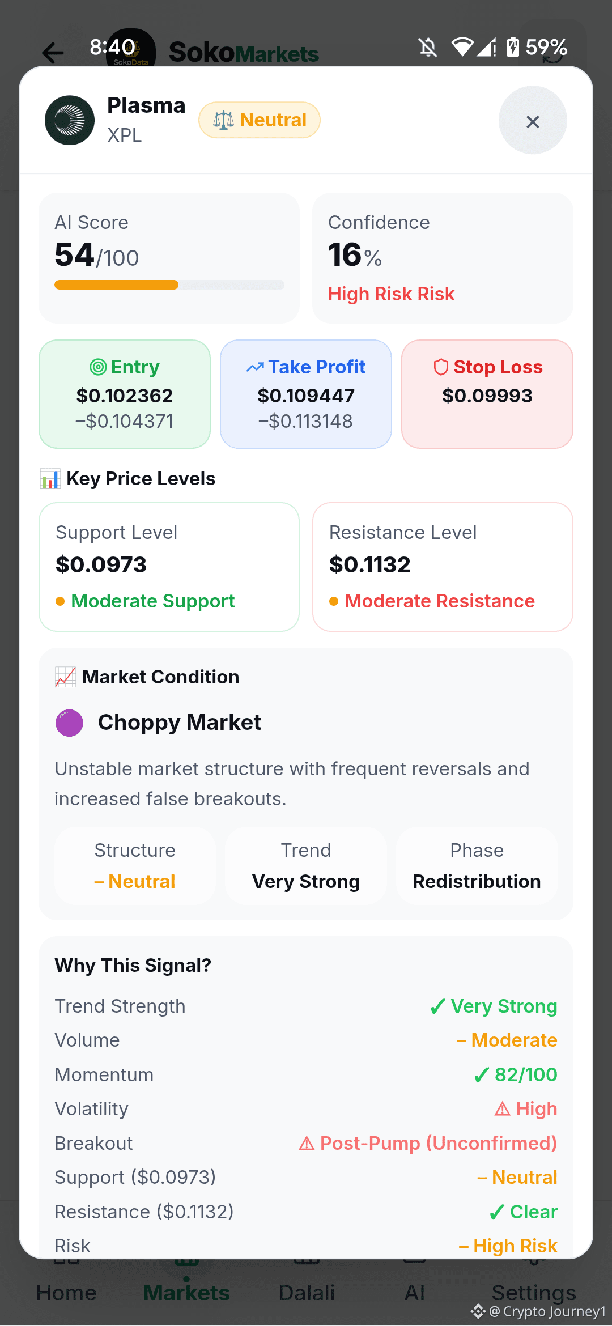Open the Entry price card
Screen dimensions: 612x1326
click(x=125, y=394)
